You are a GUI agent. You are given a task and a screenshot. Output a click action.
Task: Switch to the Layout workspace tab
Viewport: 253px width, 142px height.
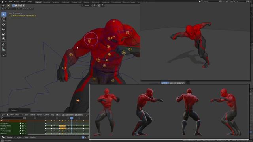(x=38, y=2)
